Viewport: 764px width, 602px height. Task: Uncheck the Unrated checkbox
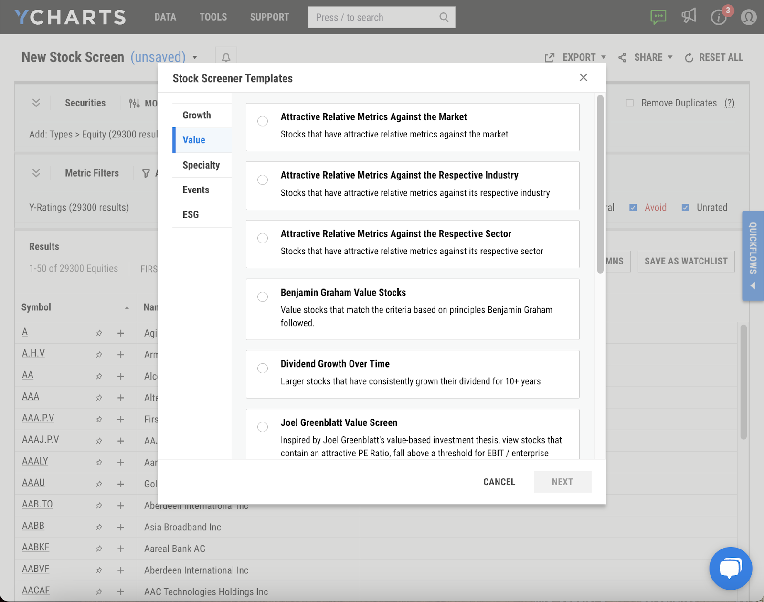[685, 208]
